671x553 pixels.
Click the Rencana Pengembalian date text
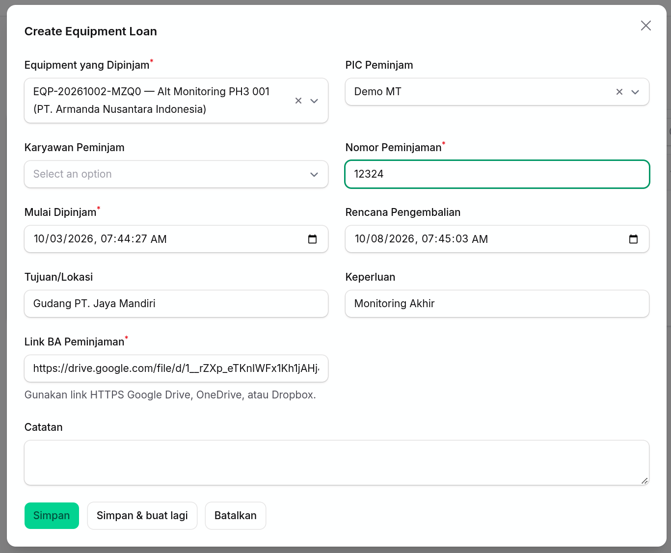pos(421,239)
